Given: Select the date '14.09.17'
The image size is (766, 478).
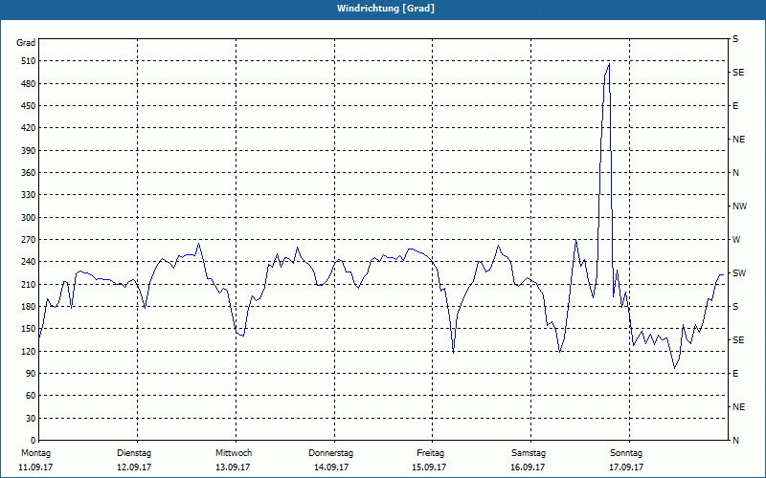Looking at the screenshot, I should click(331, 467).
